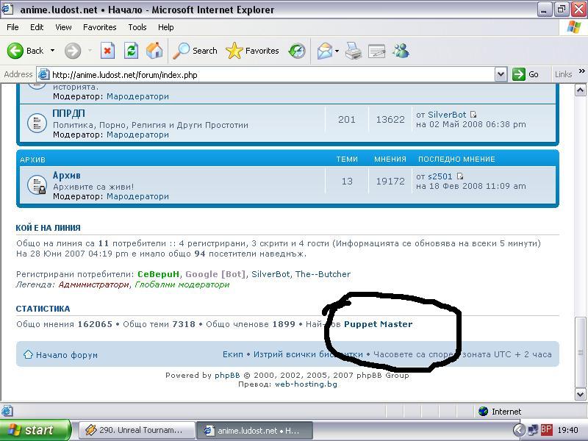
Task: Open the ППРДП forum link
Action: click(x=68, y=113)
